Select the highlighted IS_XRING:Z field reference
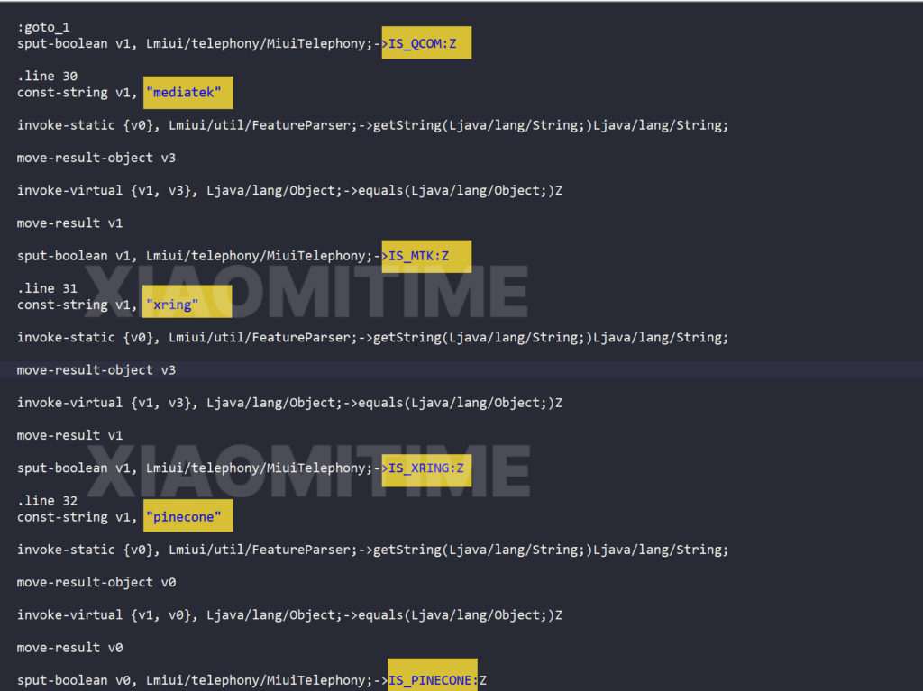Image resolution: width=923 pixels, height=691 pixels. click(x=425, y=468)
